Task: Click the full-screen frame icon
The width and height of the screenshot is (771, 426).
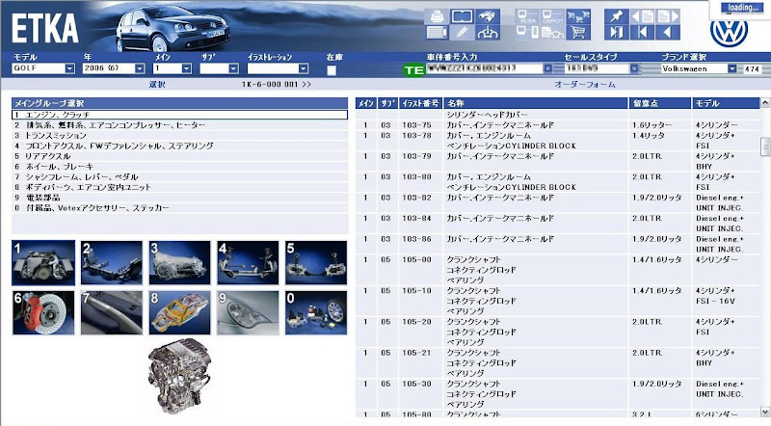Action: point(462,16)
